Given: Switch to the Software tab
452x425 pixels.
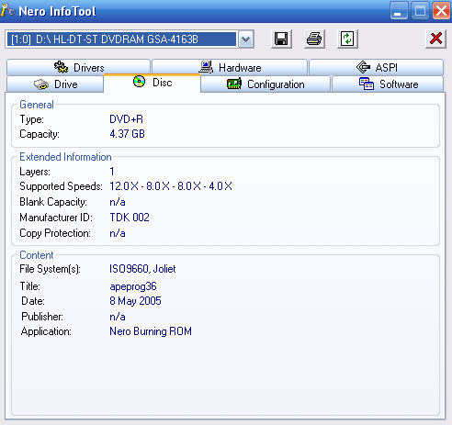Looking at the screenshot, I should (x=388, y=84).
